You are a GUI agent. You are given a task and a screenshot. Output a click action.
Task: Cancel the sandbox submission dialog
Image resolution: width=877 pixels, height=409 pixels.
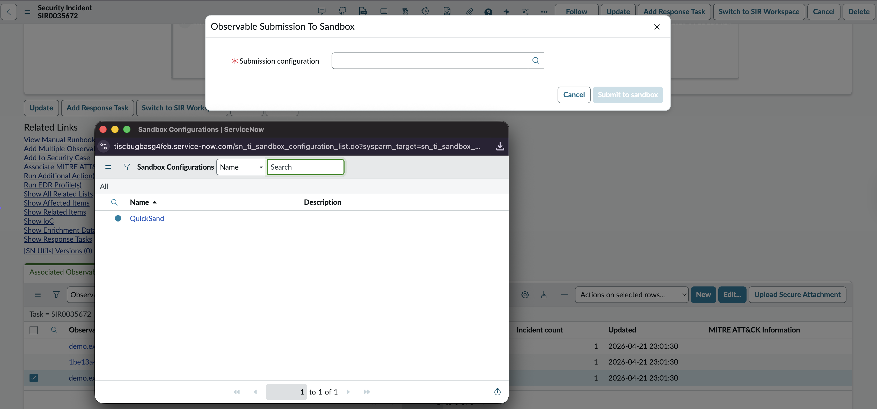pos(574,95)
